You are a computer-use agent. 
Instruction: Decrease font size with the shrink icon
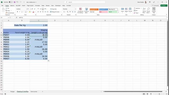point(35,9)
